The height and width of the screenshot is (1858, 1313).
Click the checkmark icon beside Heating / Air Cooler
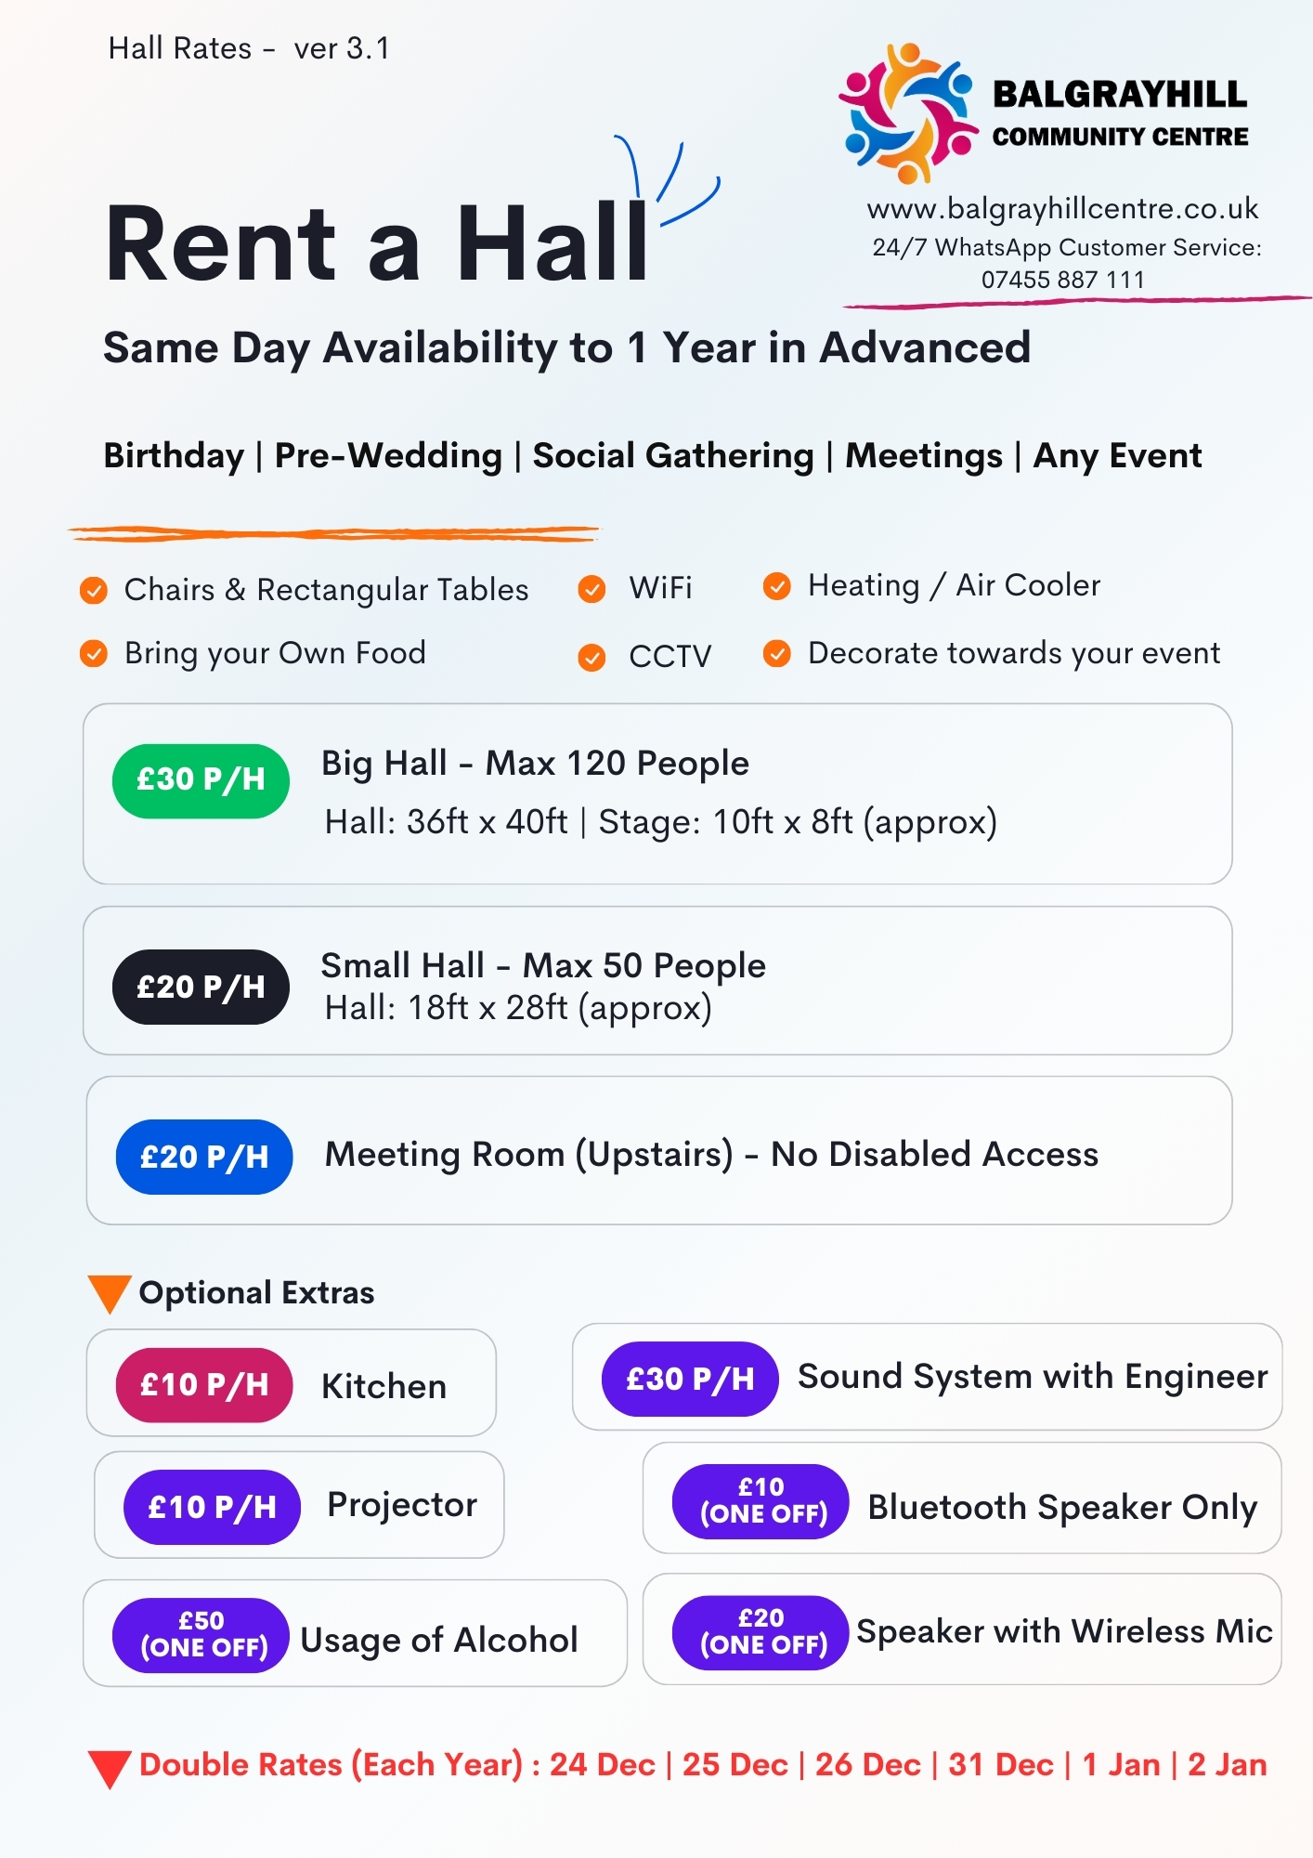pyautogui.click(x=777, y=586)
